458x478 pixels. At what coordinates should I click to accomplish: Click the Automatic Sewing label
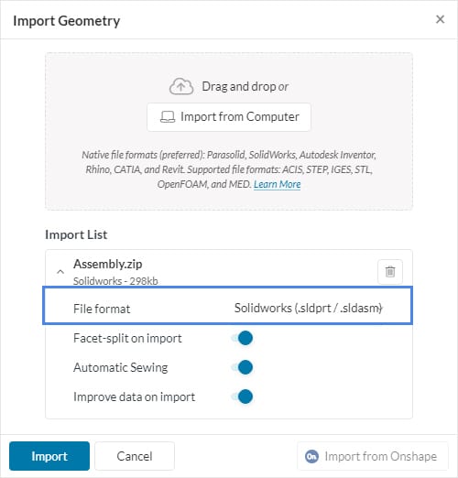(x=121, y=367)
